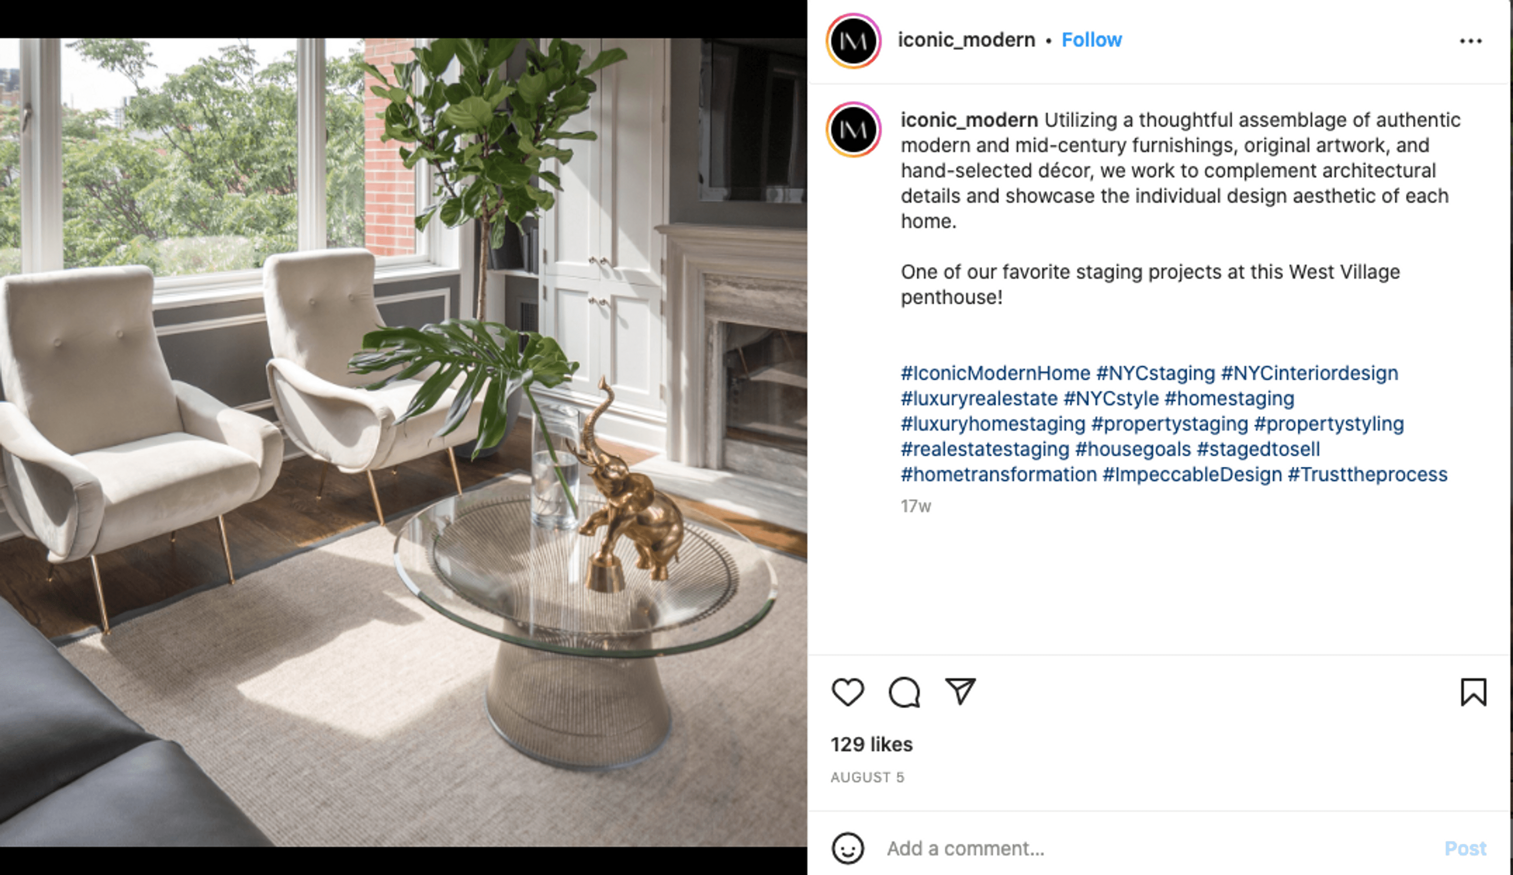Like the post with heart icon
The width and height of the screenshot is (1513, 875).
tap(847, 693)
